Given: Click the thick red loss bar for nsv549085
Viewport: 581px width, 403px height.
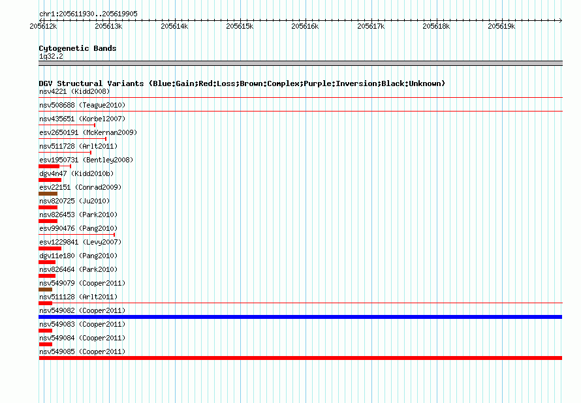Looking at the screenshot, I should click(x=300, y=358).
